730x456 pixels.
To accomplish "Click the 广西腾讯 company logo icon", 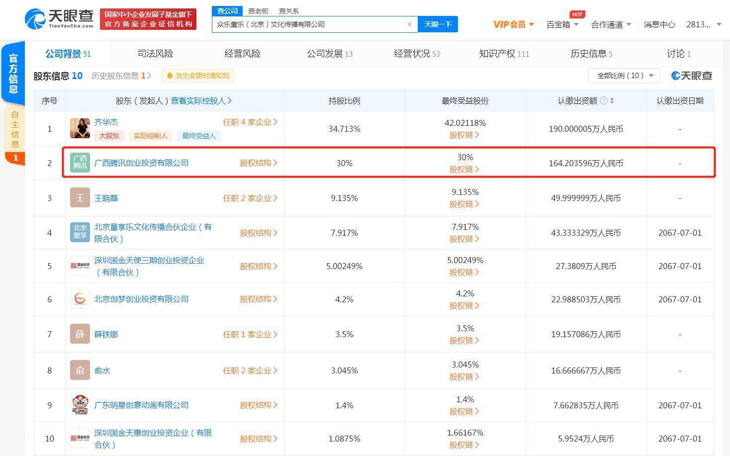I will point(80,163).
